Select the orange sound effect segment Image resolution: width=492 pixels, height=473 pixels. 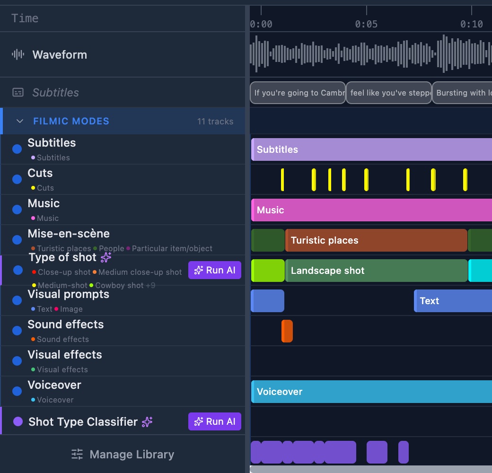click(x=287, y=331)
